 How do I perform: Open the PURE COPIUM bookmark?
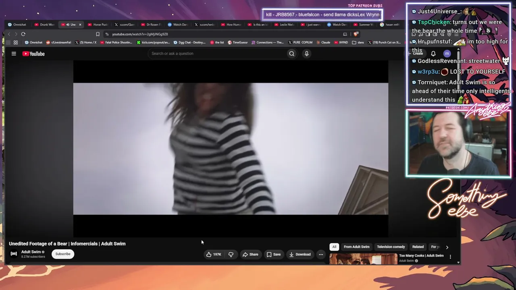pyautogui.click(x=300, y=42)
